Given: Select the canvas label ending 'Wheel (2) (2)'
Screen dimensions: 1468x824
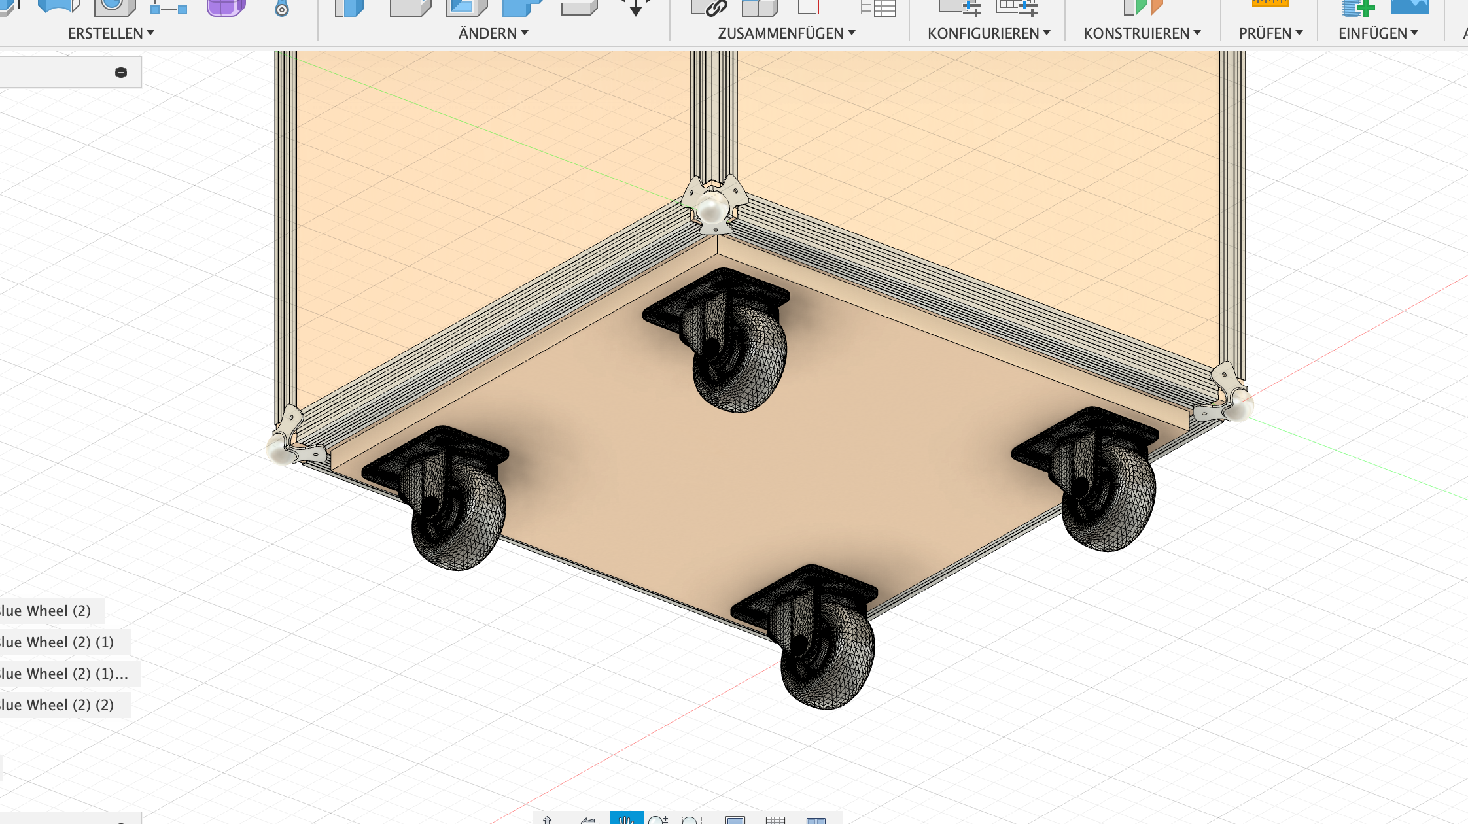Looking at the screenshot, I should [x=57, y=705].
